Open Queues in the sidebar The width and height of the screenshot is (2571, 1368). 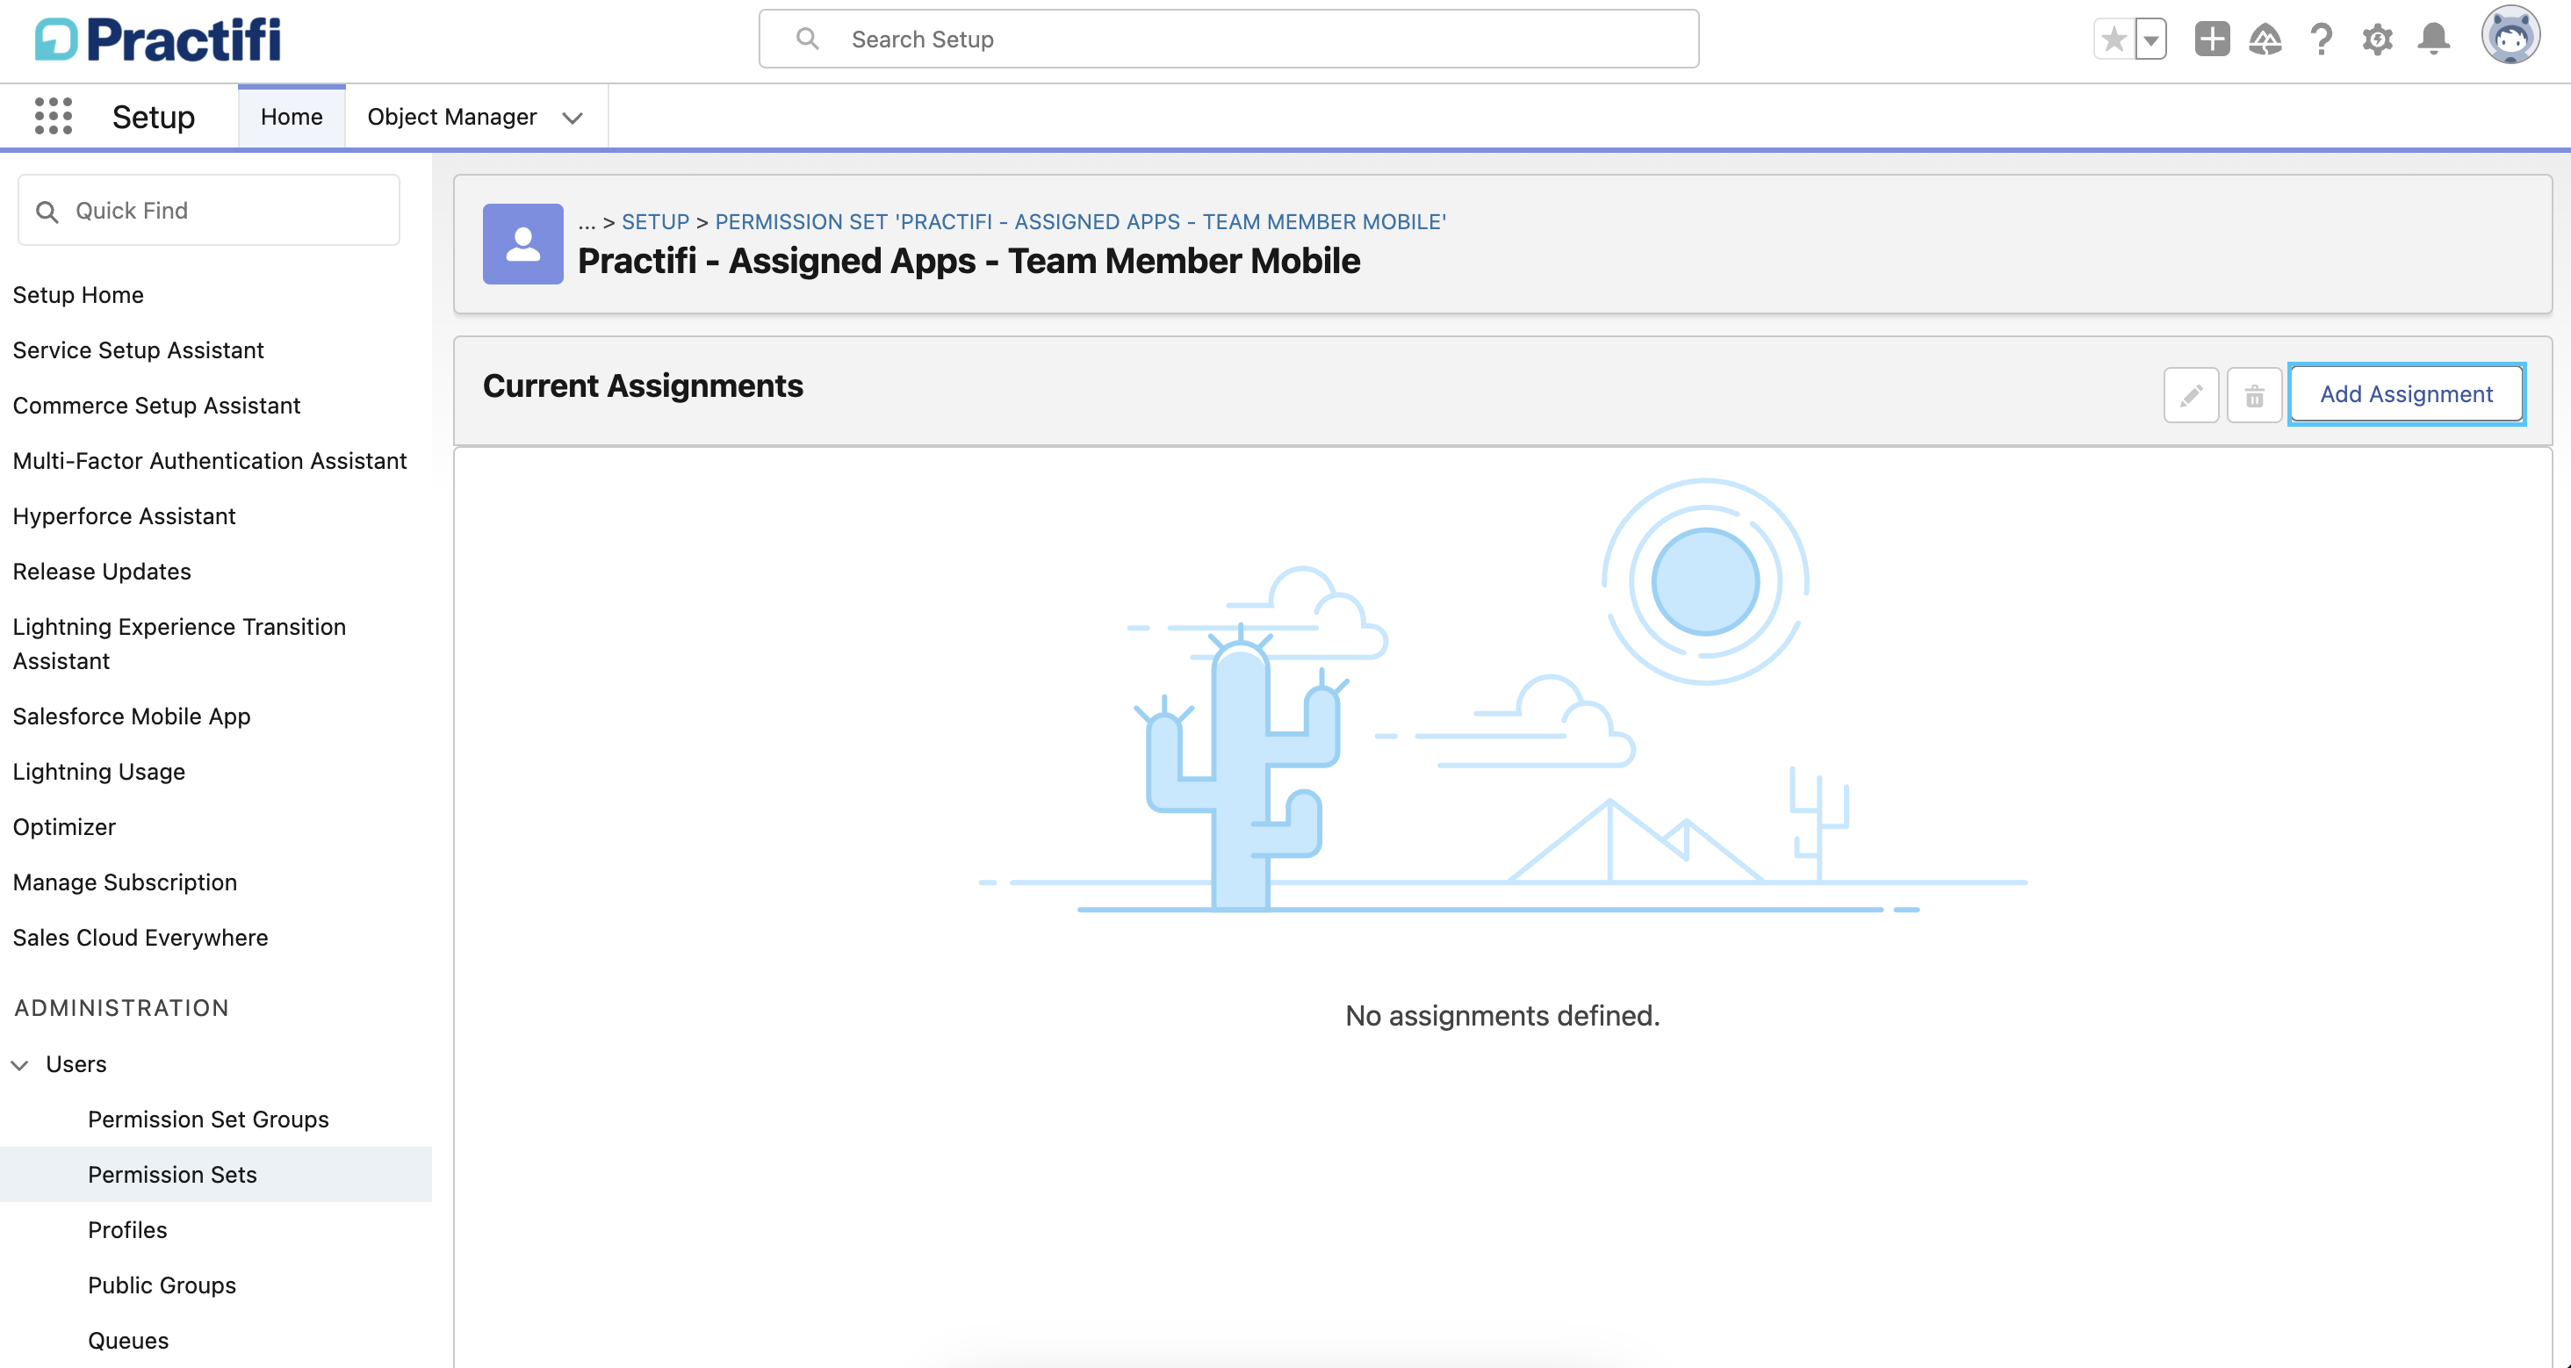coord(127,1341)
